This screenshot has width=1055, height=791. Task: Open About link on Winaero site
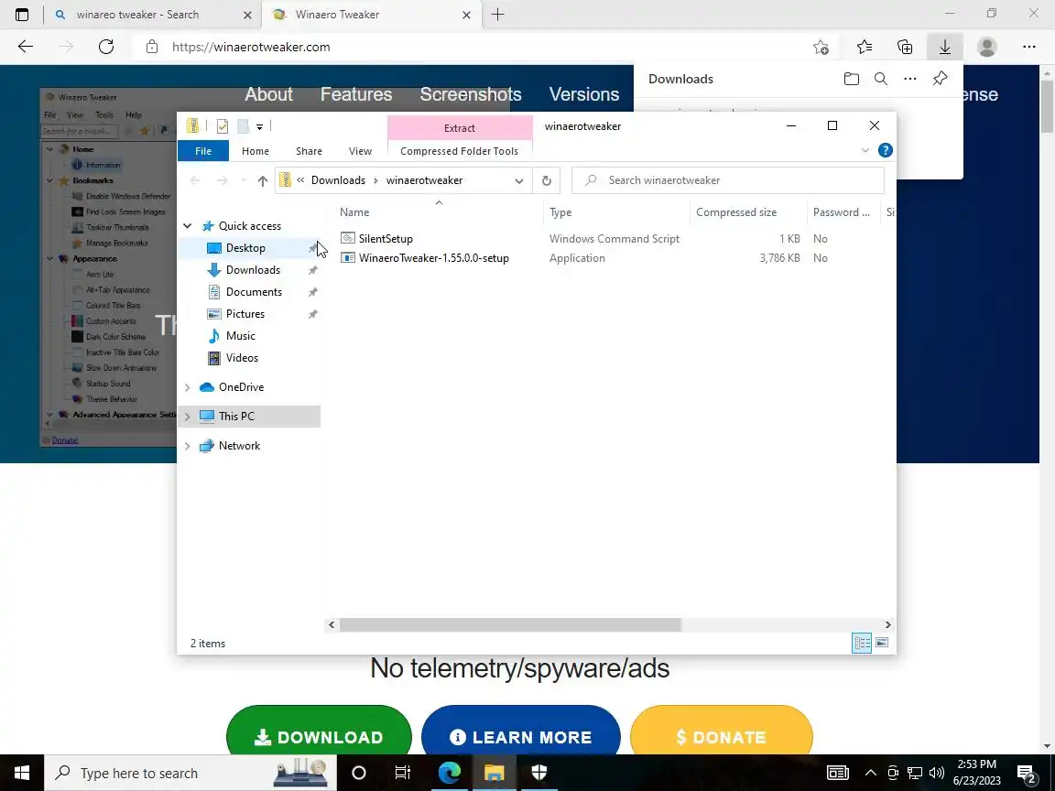(x=268, y=94)
